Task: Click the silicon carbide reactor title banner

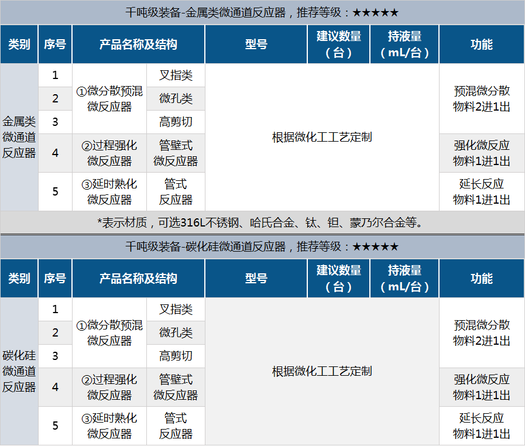Action: pos(262,246)
